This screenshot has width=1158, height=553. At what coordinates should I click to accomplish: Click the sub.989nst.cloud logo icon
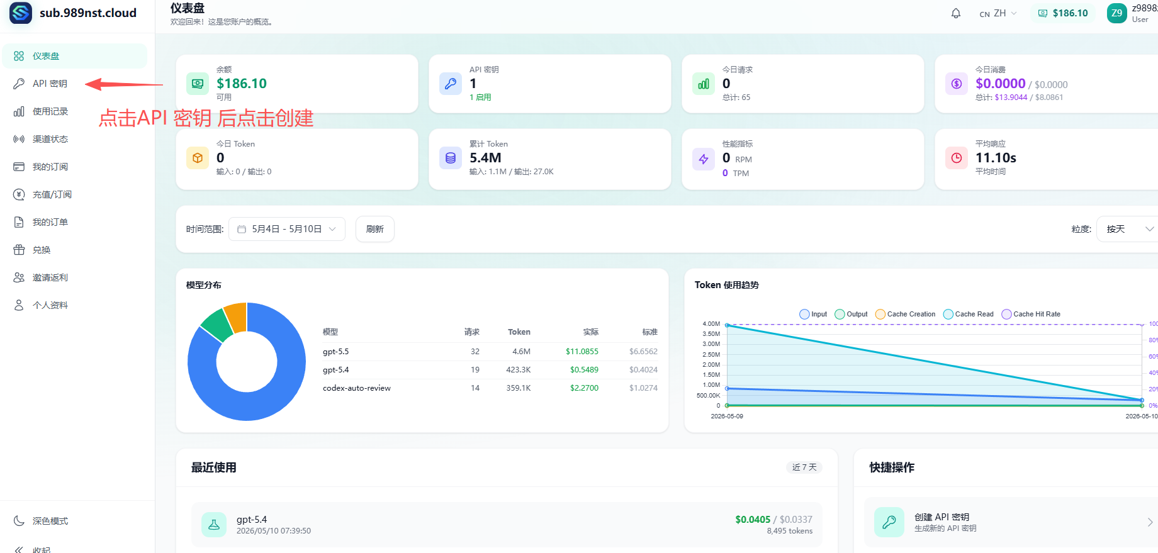coord(21,13)
